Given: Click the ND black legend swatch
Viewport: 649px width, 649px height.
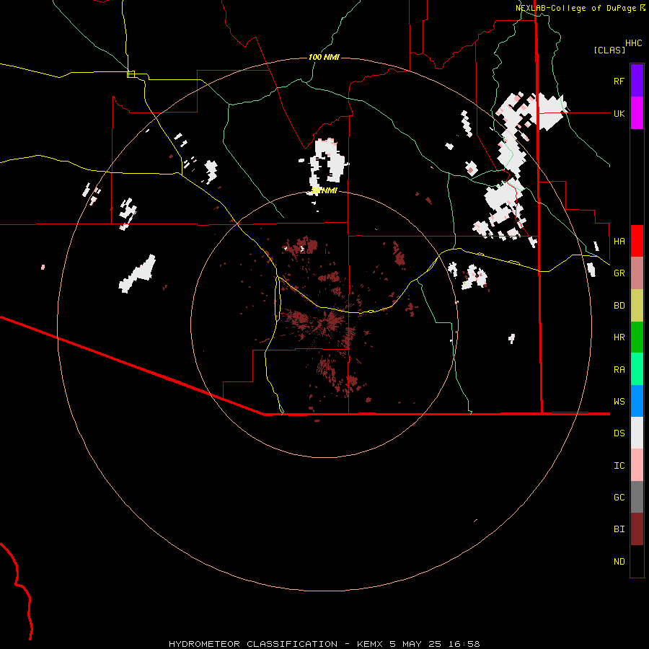Looking at the screenshot, I should point(637,561).
